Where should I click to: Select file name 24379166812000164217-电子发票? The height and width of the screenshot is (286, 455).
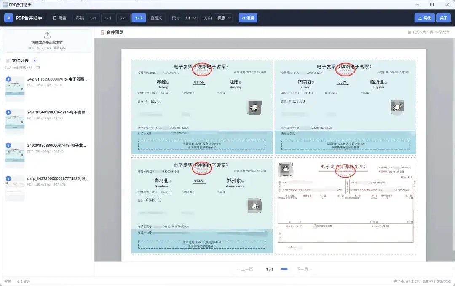pos(58,112)
